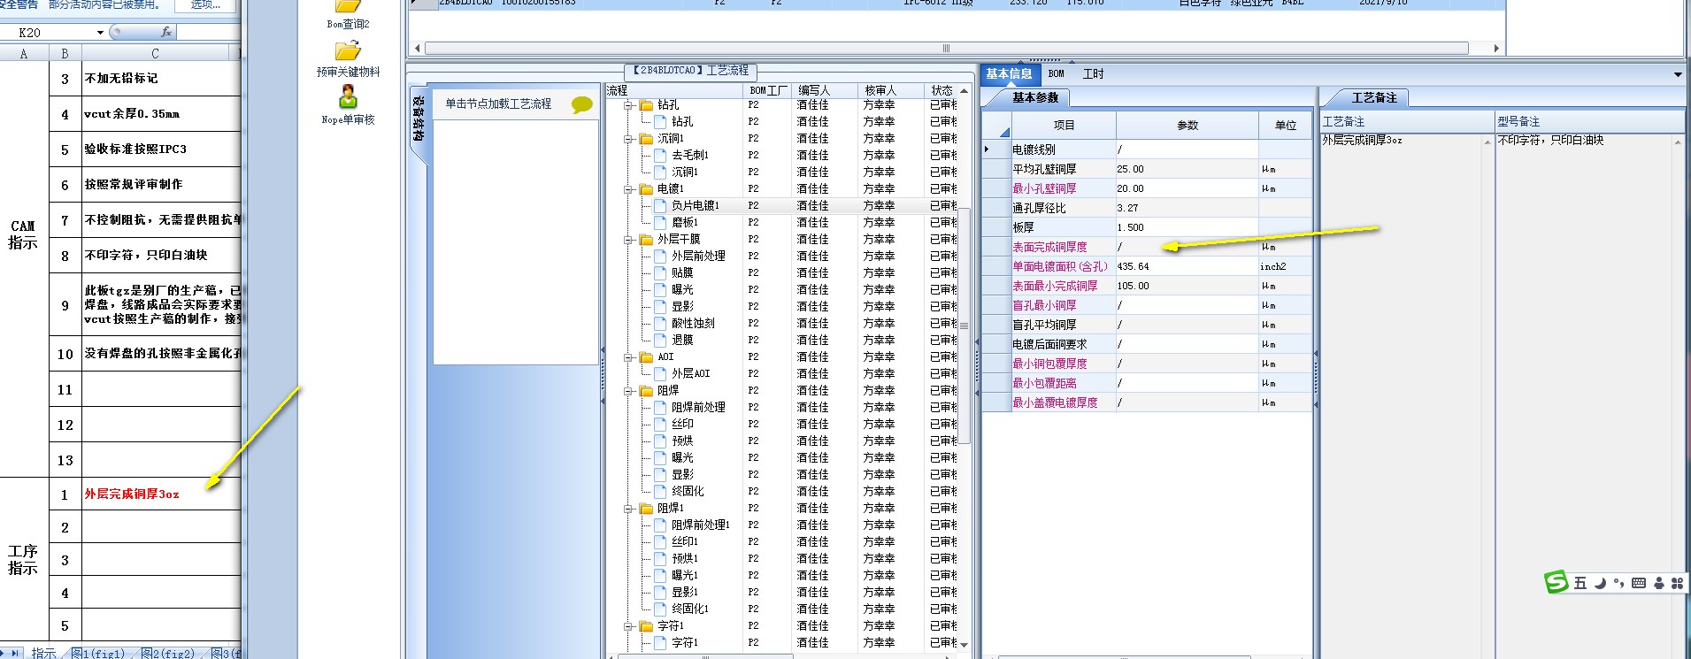Click the 字符1 folder icon
The image size is (1691, 659).
647,626
